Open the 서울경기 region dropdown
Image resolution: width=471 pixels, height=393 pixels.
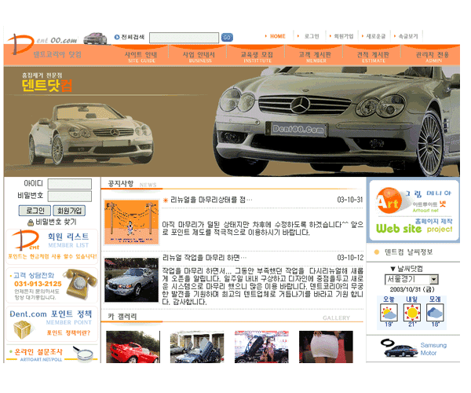433,279
